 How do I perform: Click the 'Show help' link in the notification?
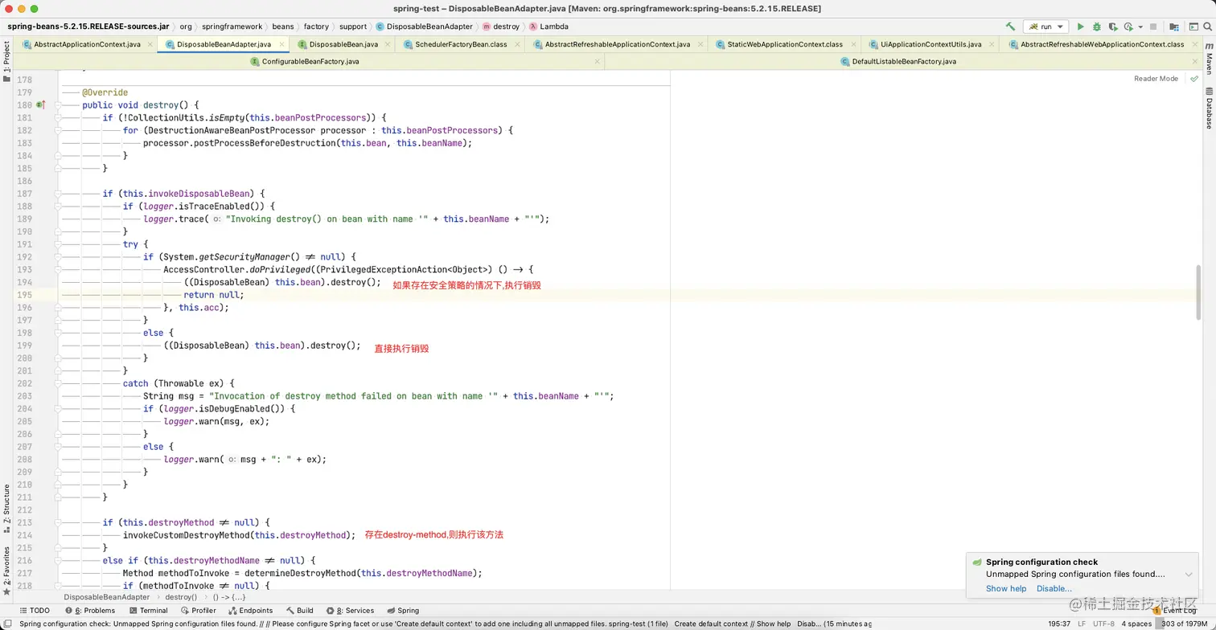1006,589
